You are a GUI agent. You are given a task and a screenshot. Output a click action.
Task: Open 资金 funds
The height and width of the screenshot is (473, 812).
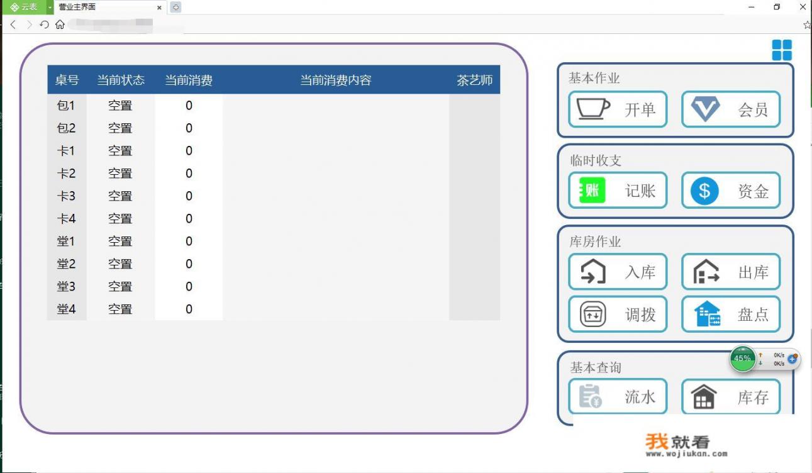[731, 191]
